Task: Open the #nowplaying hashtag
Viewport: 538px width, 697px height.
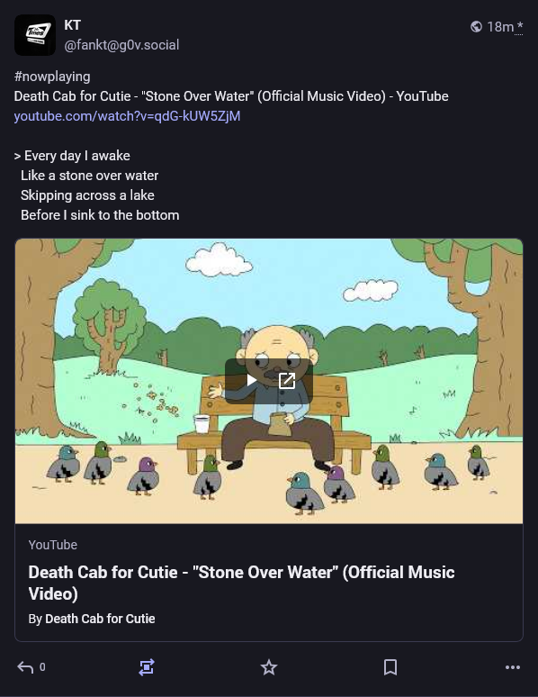Action: tap(52, 77)
